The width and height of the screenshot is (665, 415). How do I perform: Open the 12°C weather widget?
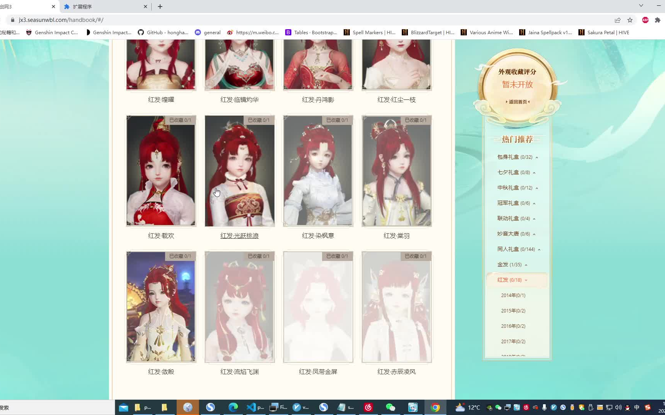468,408
